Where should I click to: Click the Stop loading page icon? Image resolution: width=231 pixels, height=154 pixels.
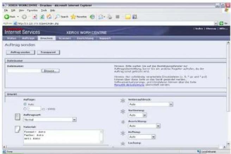[35, 17]
